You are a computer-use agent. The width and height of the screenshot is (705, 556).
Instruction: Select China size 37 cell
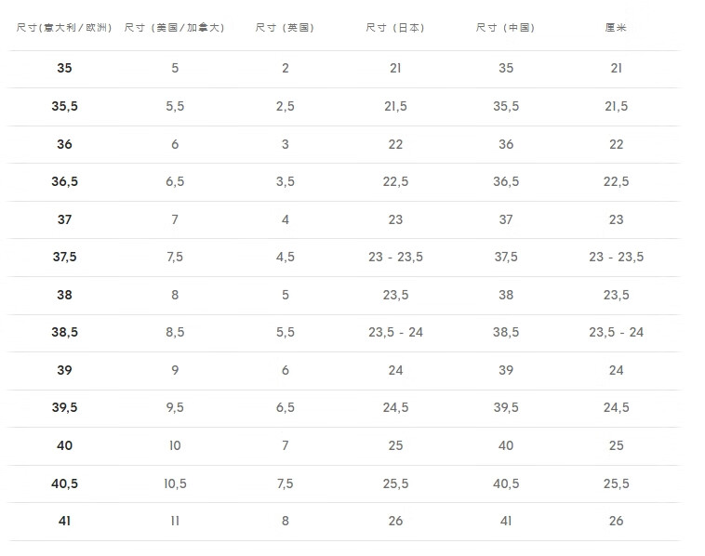506,219
